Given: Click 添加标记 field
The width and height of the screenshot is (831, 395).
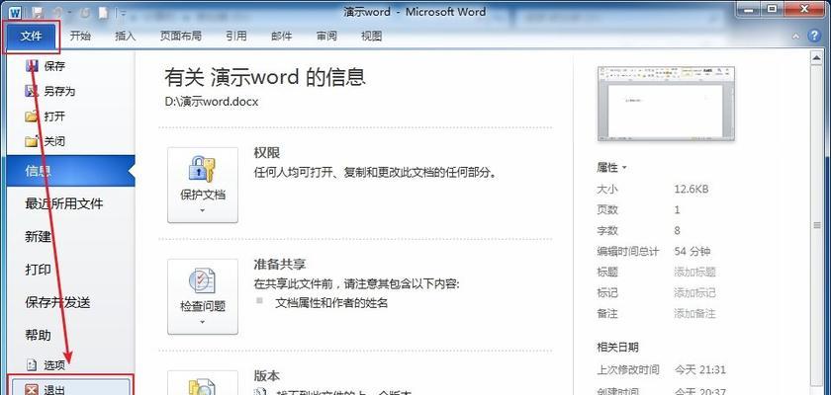Looking at the screenshot, I should [x=694, y=292].
